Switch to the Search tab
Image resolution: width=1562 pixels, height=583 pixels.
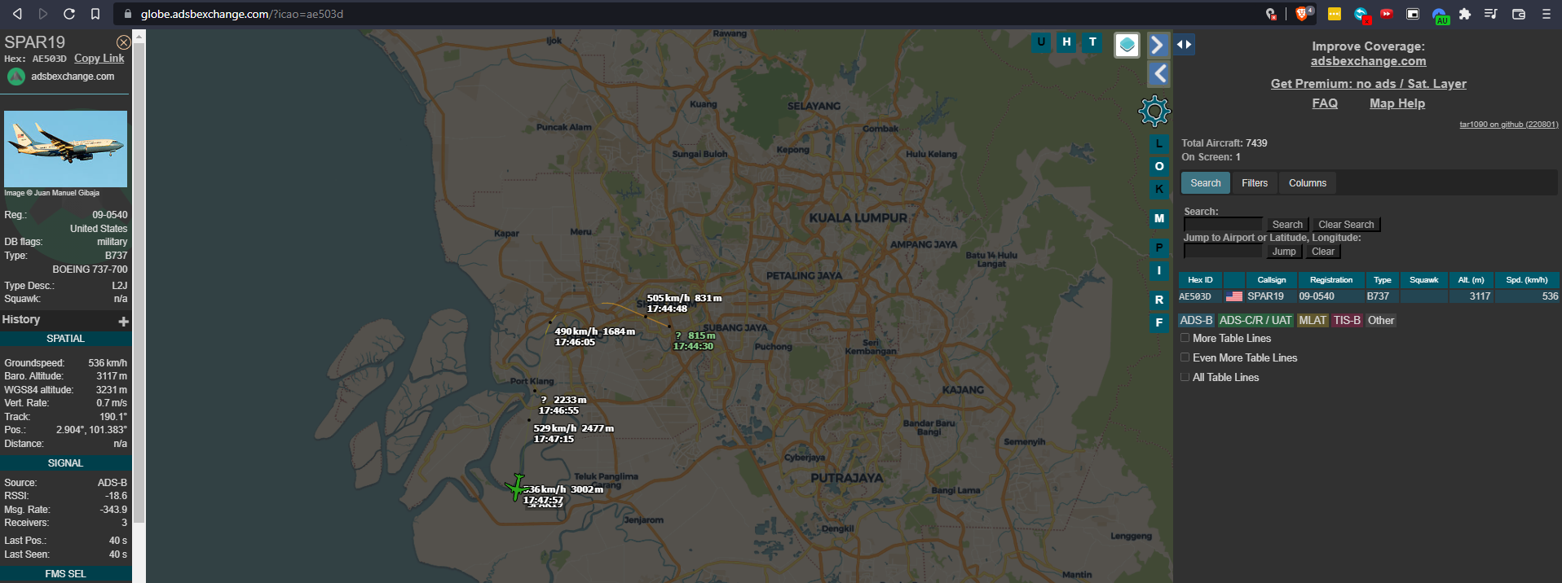click(x=1206, y=183)
